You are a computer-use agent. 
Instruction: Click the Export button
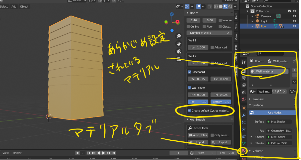(x=221, y=142)
